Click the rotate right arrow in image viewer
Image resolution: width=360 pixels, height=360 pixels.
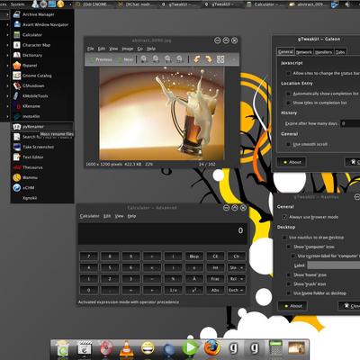(x=209, y=59)
